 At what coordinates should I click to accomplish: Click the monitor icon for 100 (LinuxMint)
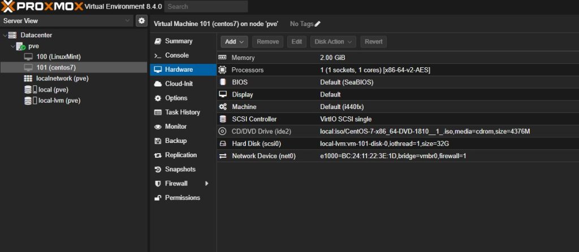[x=28, y=57]
